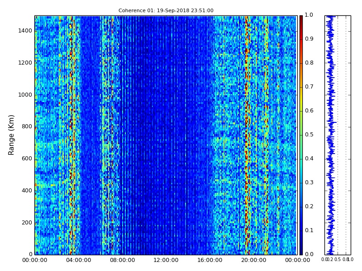Image resolution: width=362 pixels, height=271 pixels.
Task: Click the colorbar label 1.0
Action: coord(309,15)
